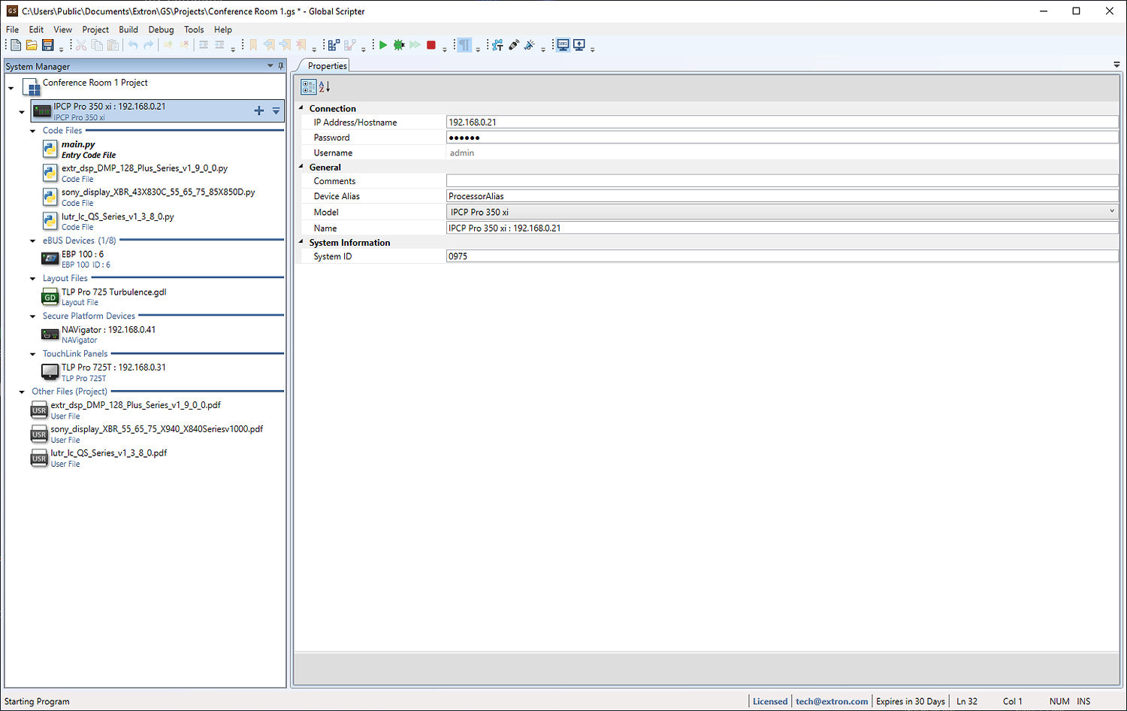Collapse the General property group
The width and height of the screenshot is (1127, 711).
pyautogui.click(x=301, y=166)
